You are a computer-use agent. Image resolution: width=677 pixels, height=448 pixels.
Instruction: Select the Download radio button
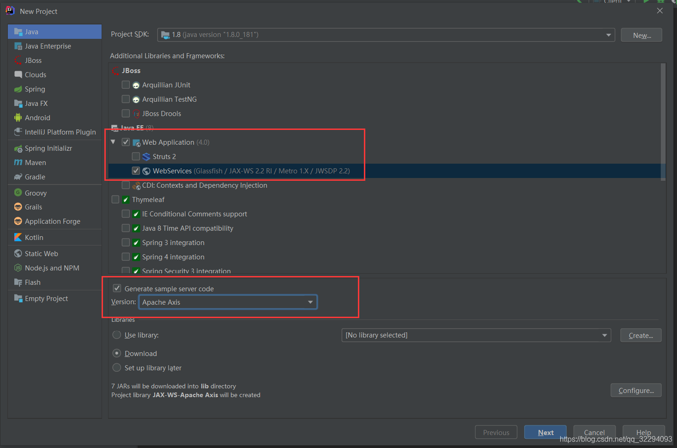(117, 353)
